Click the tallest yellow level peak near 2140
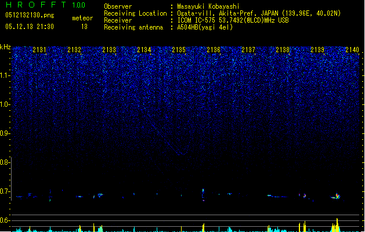This screenshot has height=232, width=365. [x=337, y=225]
